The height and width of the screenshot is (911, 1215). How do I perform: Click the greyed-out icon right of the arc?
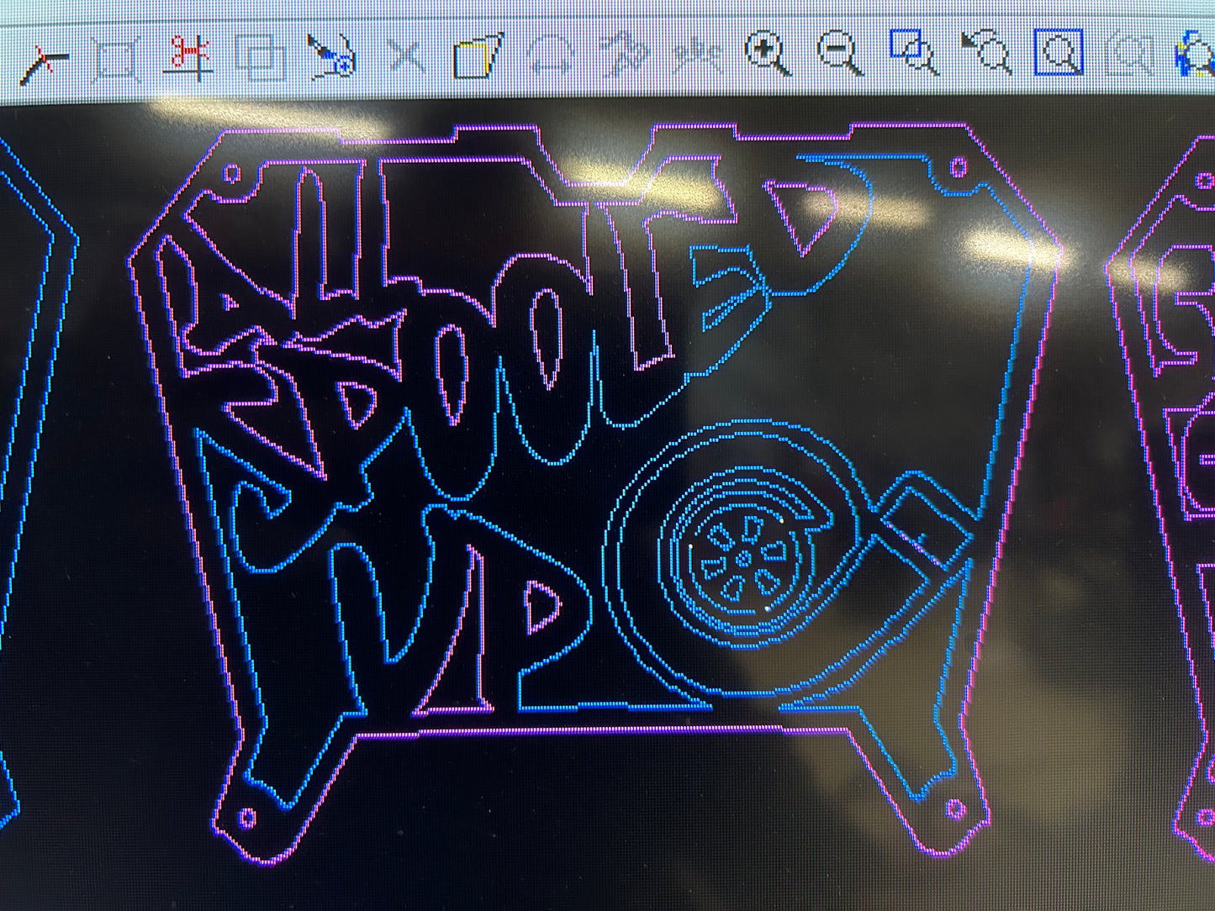click(x=624, y=55)
